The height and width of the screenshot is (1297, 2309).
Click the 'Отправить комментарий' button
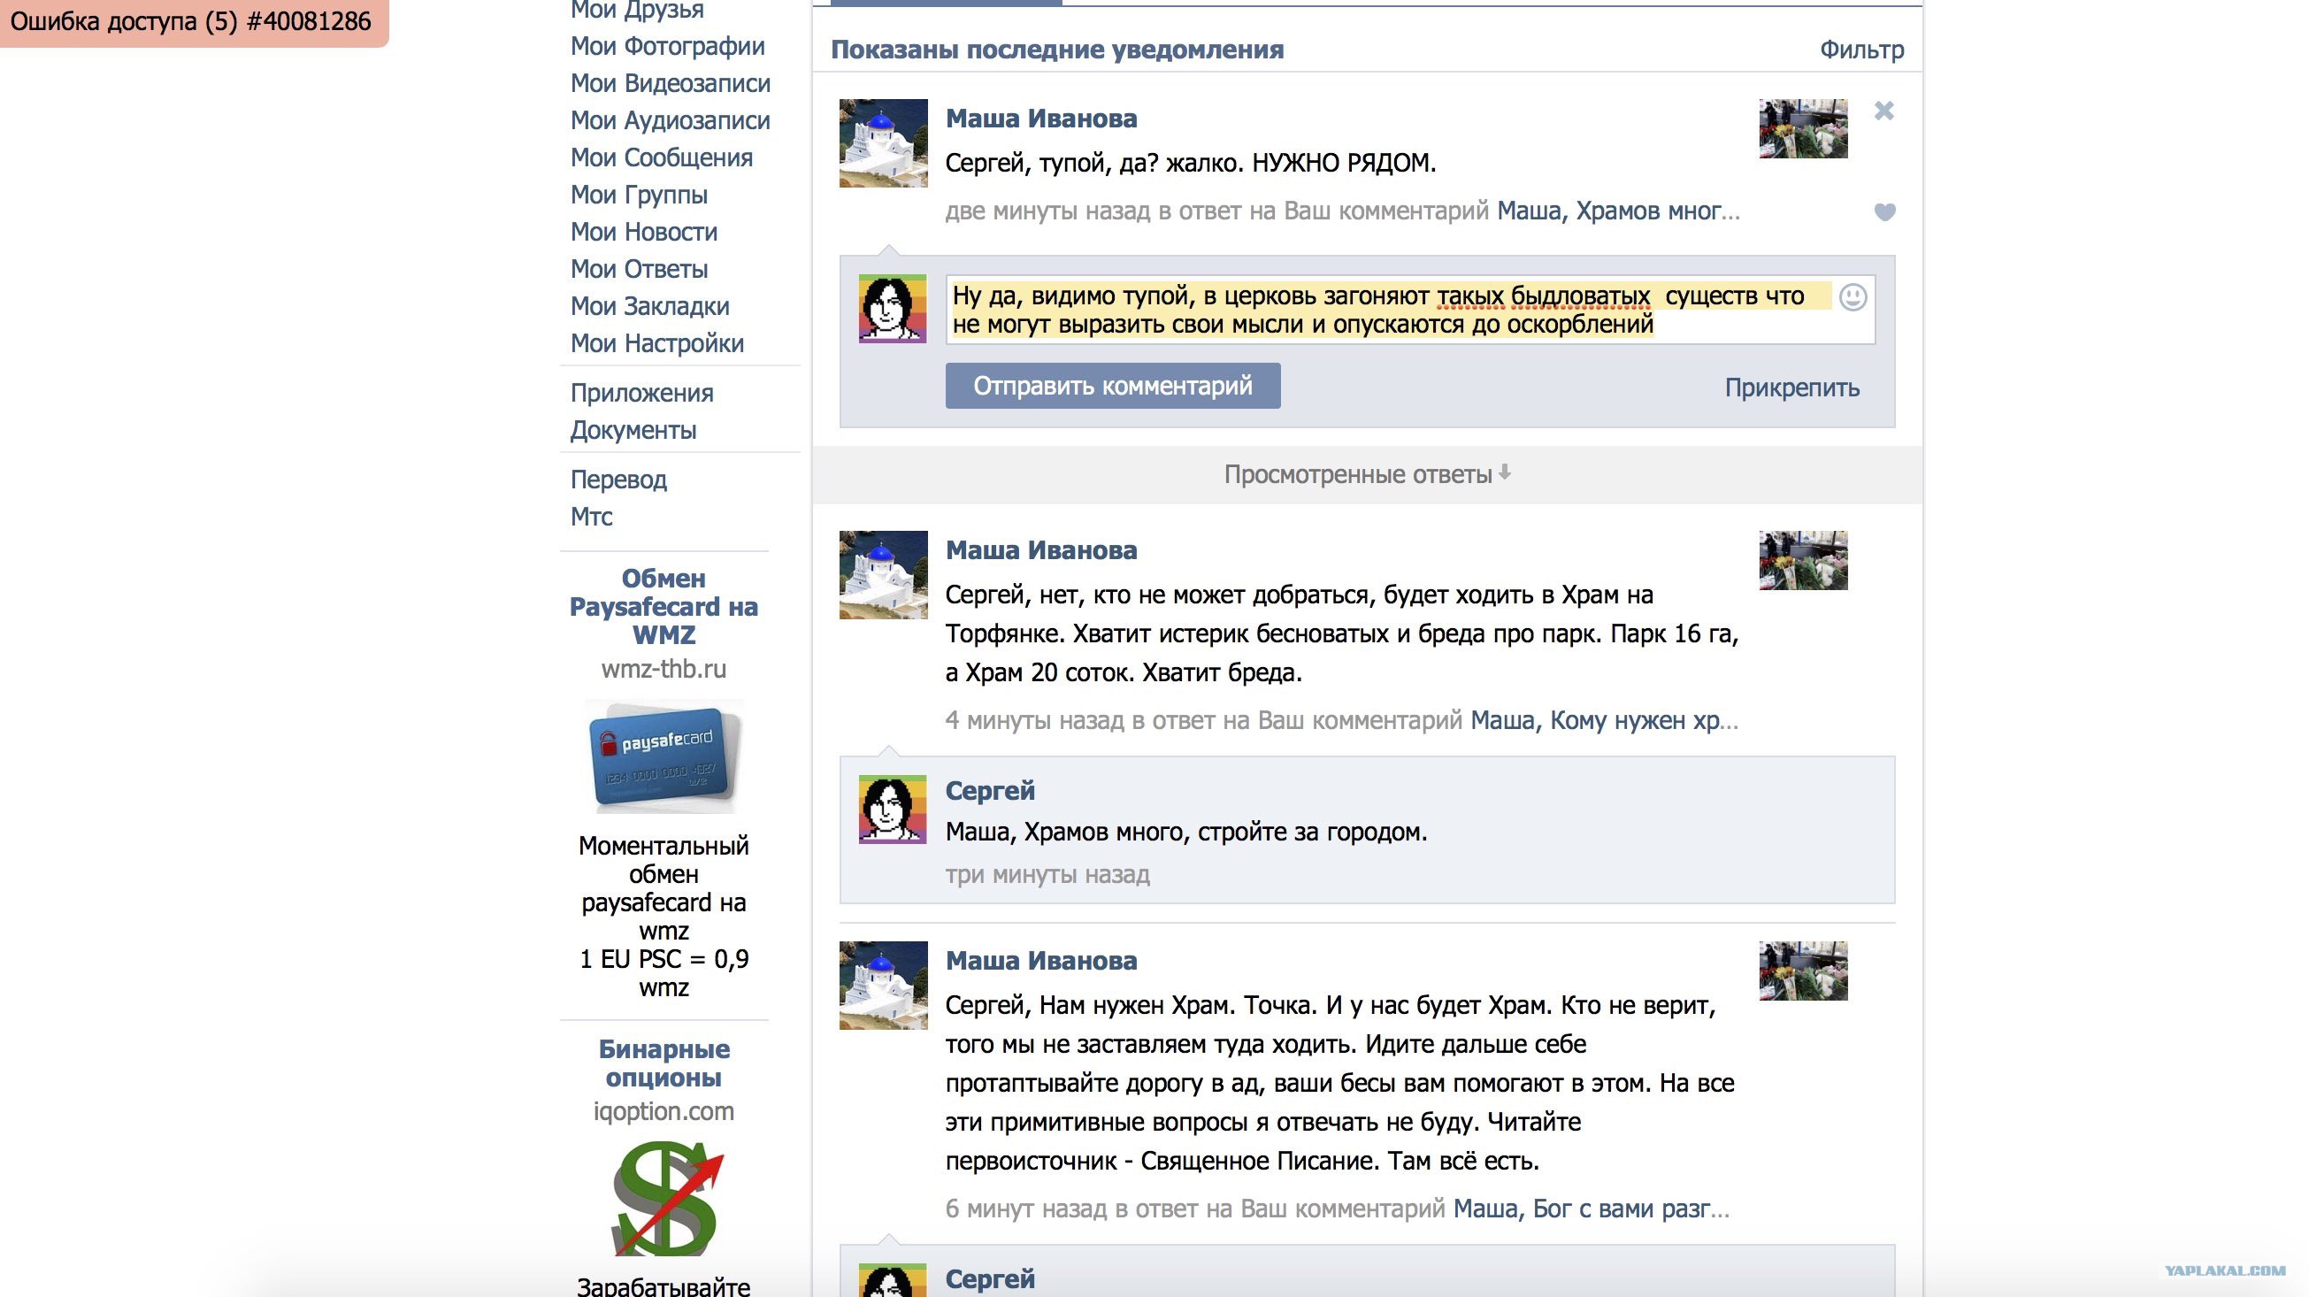tap(1112, 387)
